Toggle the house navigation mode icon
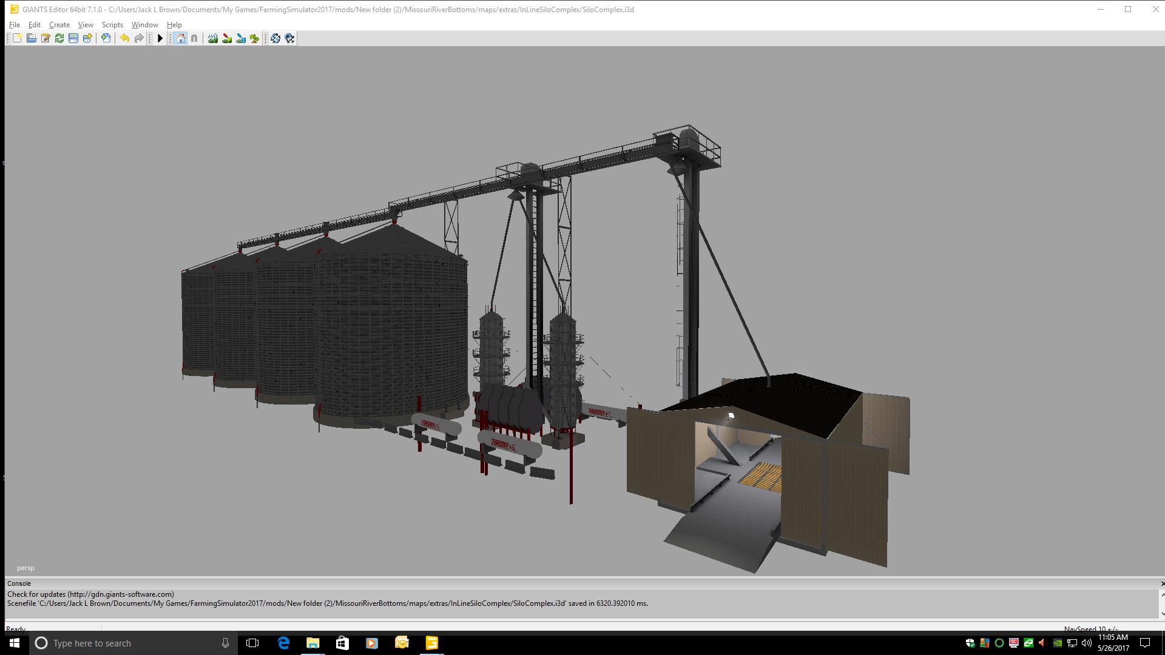This screenshot has height=655, width=1165. 180,38
